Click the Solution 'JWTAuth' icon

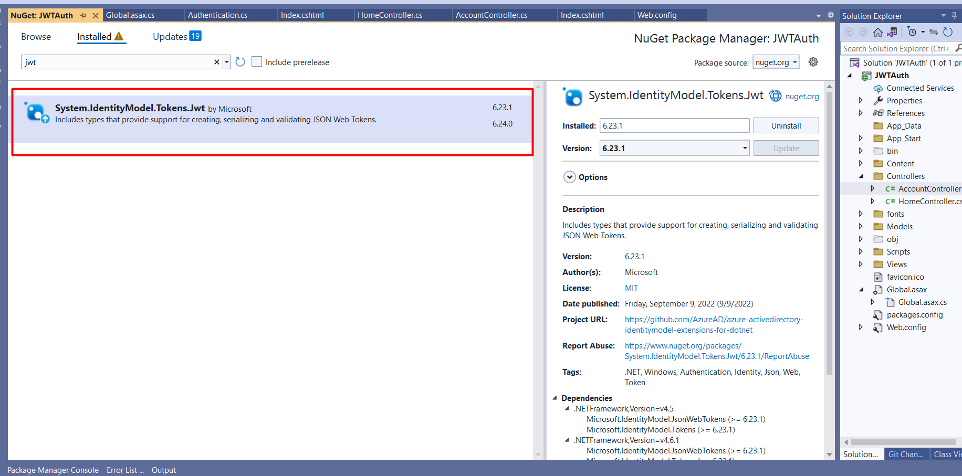(x=855, y=63)
